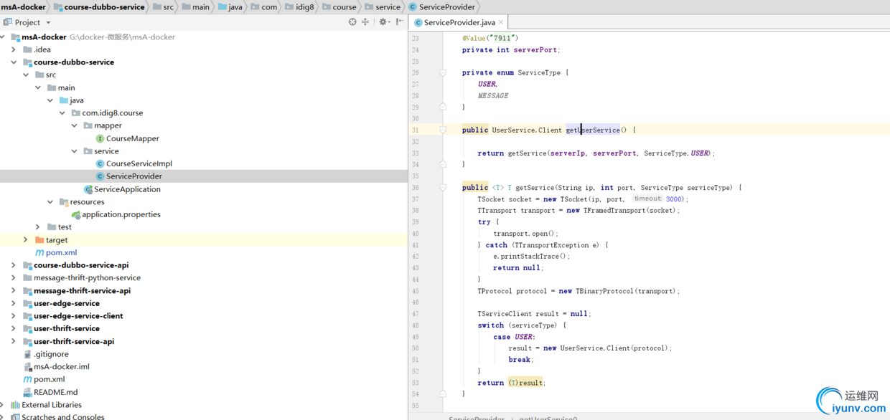Screen dimensions: 890x420
Task: Collapse the com.idig8.course package
Action: [x=63, y=113]
